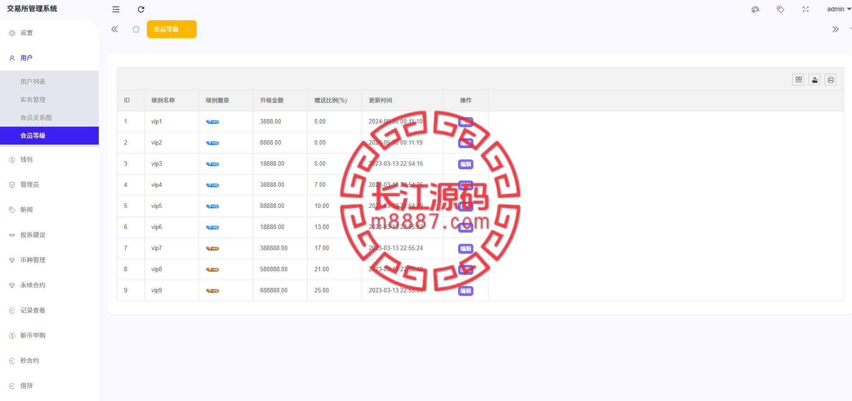Click vip1 badge image
The height and width of the screenshot is (401, 852).
[212, 122]
